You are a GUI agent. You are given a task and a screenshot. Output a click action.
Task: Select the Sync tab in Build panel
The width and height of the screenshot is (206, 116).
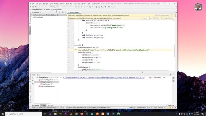tap(38, 75)
